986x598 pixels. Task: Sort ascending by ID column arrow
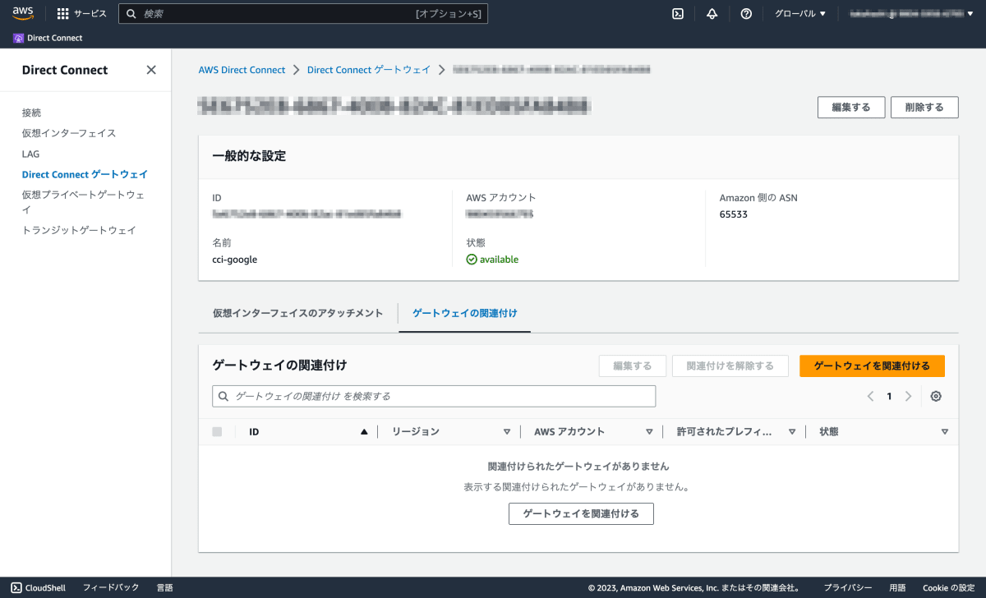[x=364, y=432]
